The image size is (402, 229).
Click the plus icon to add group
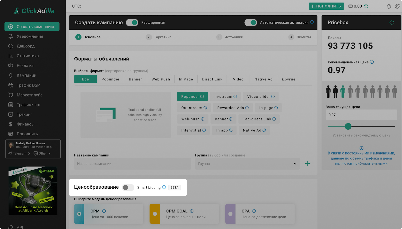[x=307, y=164]
